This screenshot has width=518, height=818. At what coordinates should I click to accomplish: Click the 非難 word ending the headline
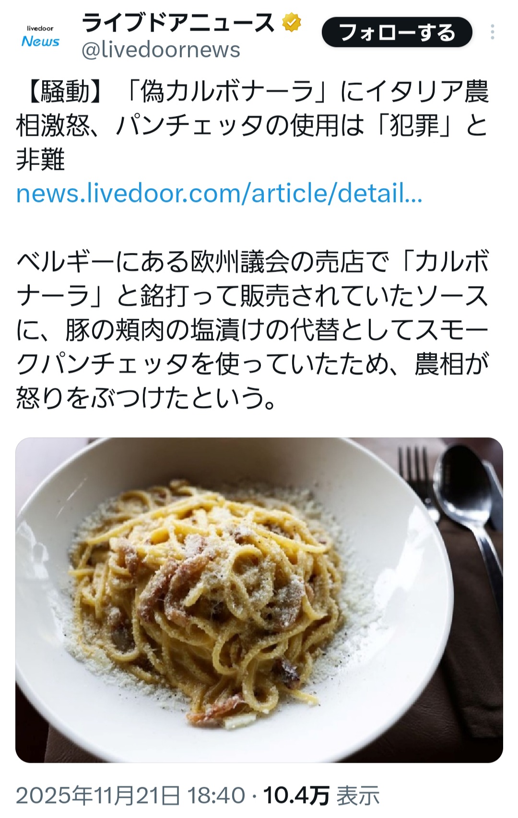(x=40, y=159)
